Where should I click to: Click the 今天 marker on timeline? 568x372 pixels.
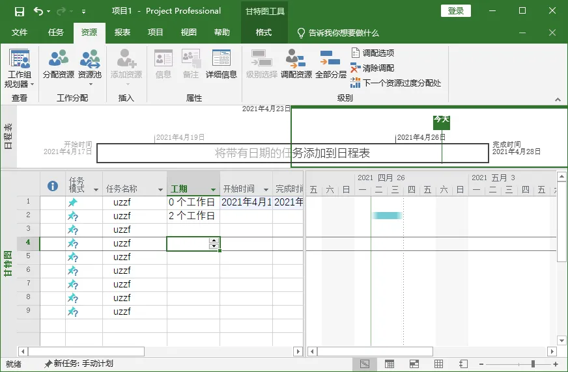442,122
